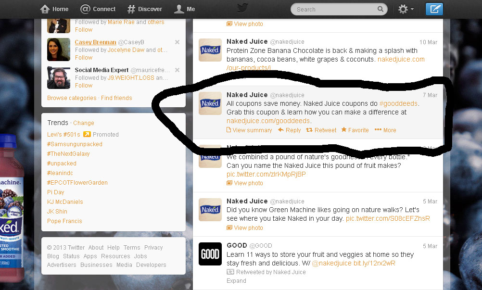Open pic.twitter.com/zlrKMpRjBP link
482x290 pixels.
pos(266,174)
